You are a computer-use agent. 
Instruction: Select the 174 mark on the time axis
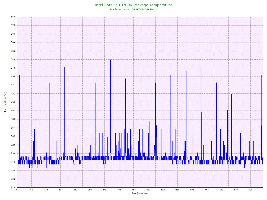(x=60, y=190)
